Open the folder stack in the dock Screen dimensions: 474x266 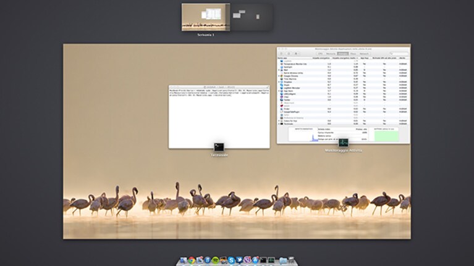pos(283,260)
